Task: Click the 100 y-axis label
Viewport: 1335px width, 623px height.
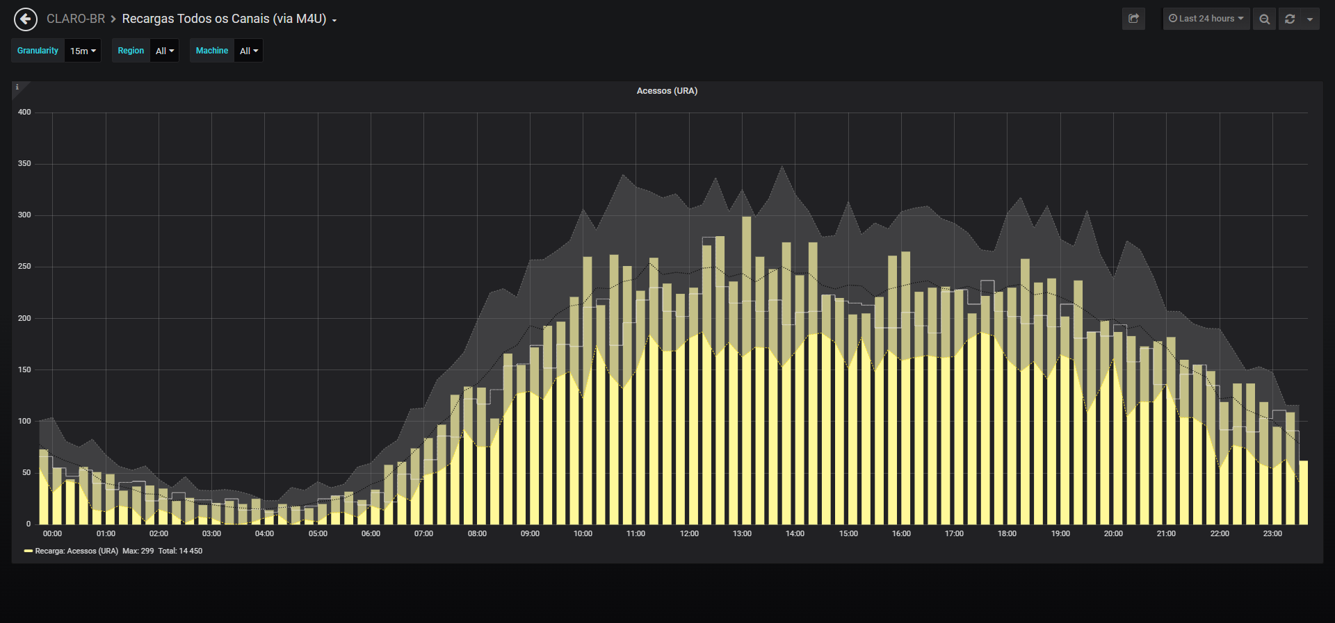Action: coord(24,421)
